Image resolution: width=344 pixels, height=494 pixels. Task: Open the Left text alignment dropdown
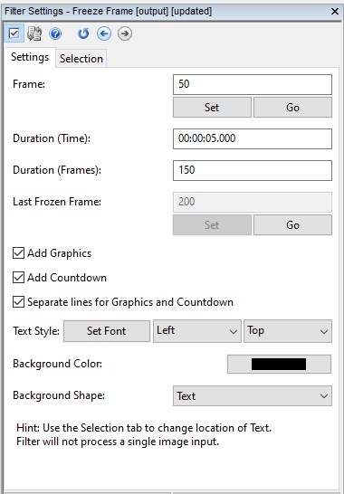pos(197,331)
